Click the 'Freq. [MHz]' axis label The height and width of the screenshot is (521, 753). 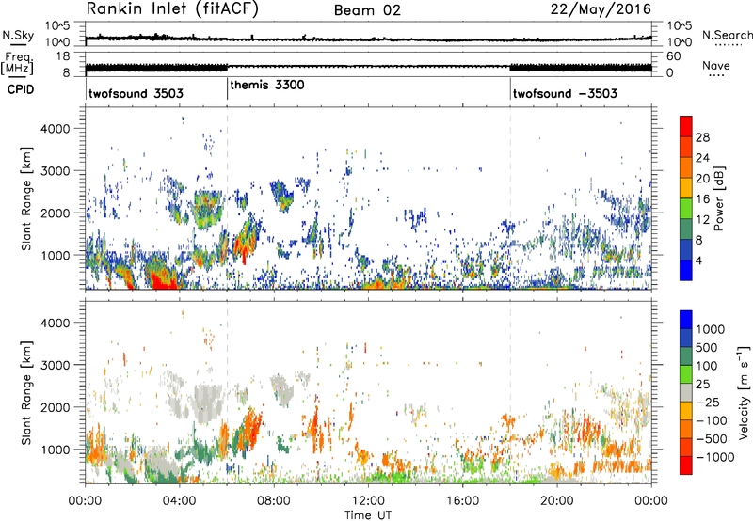click(x=18, y=64)
